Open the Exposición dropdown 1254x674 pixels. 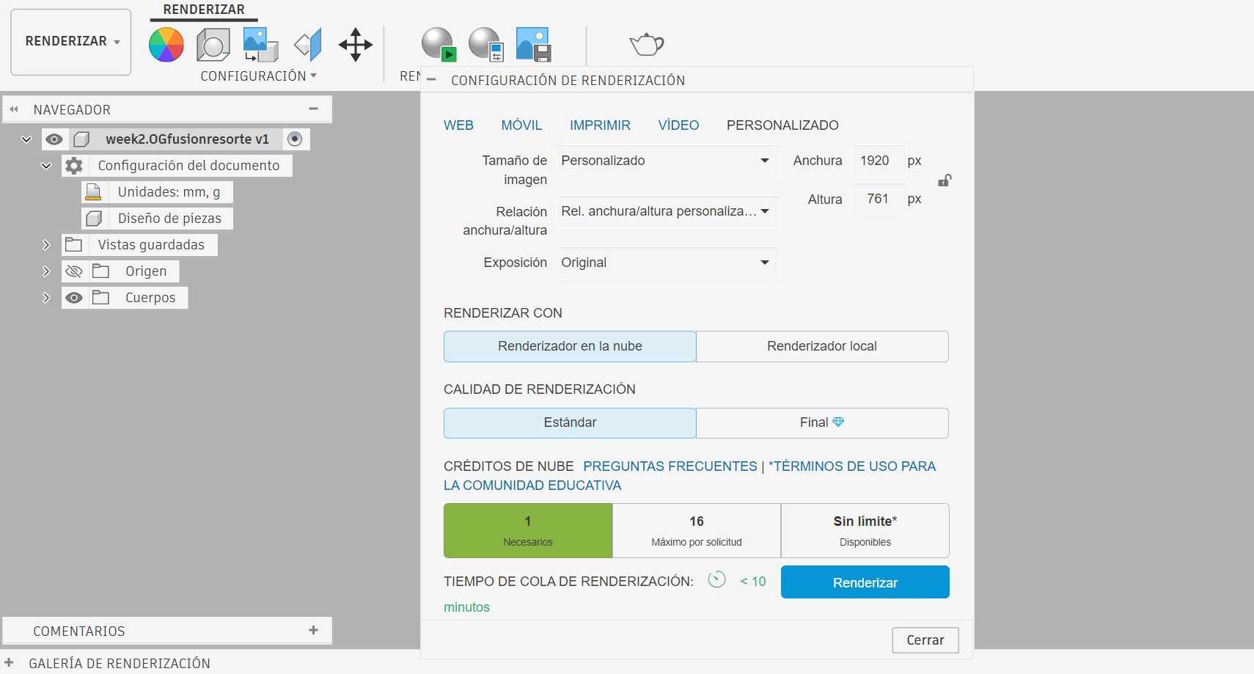click(668, 263)
